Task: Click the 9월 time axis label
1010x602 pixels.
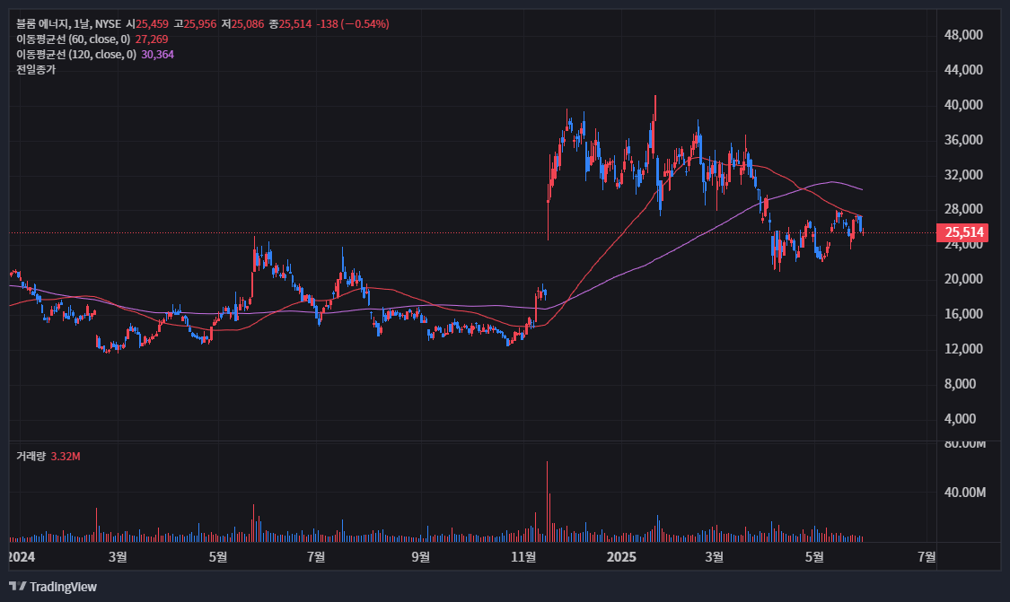Action: click(421, 557)
